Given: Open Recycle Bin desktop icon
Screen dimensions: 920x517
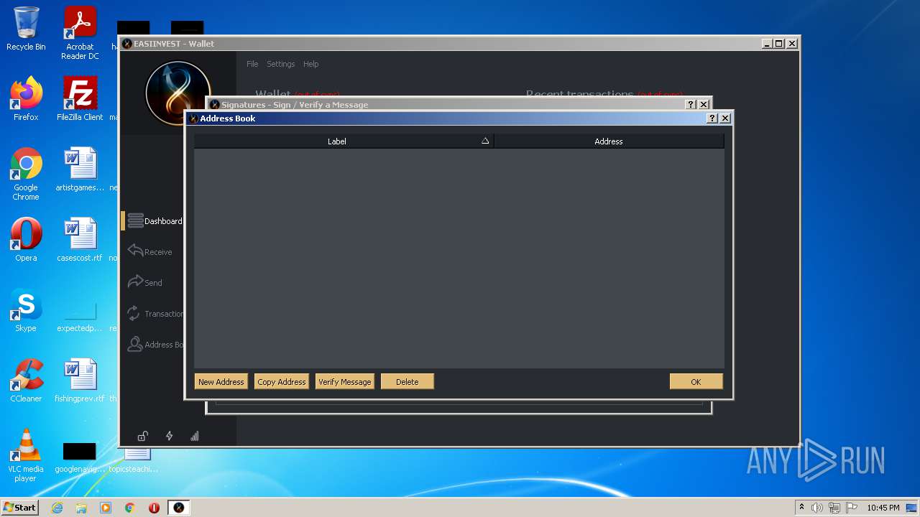Looking at the screenshot, I should [x=26, y=29].
